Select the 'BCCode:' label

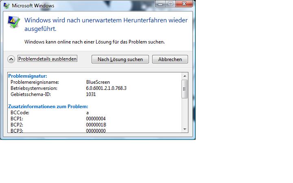pos(20,113)
